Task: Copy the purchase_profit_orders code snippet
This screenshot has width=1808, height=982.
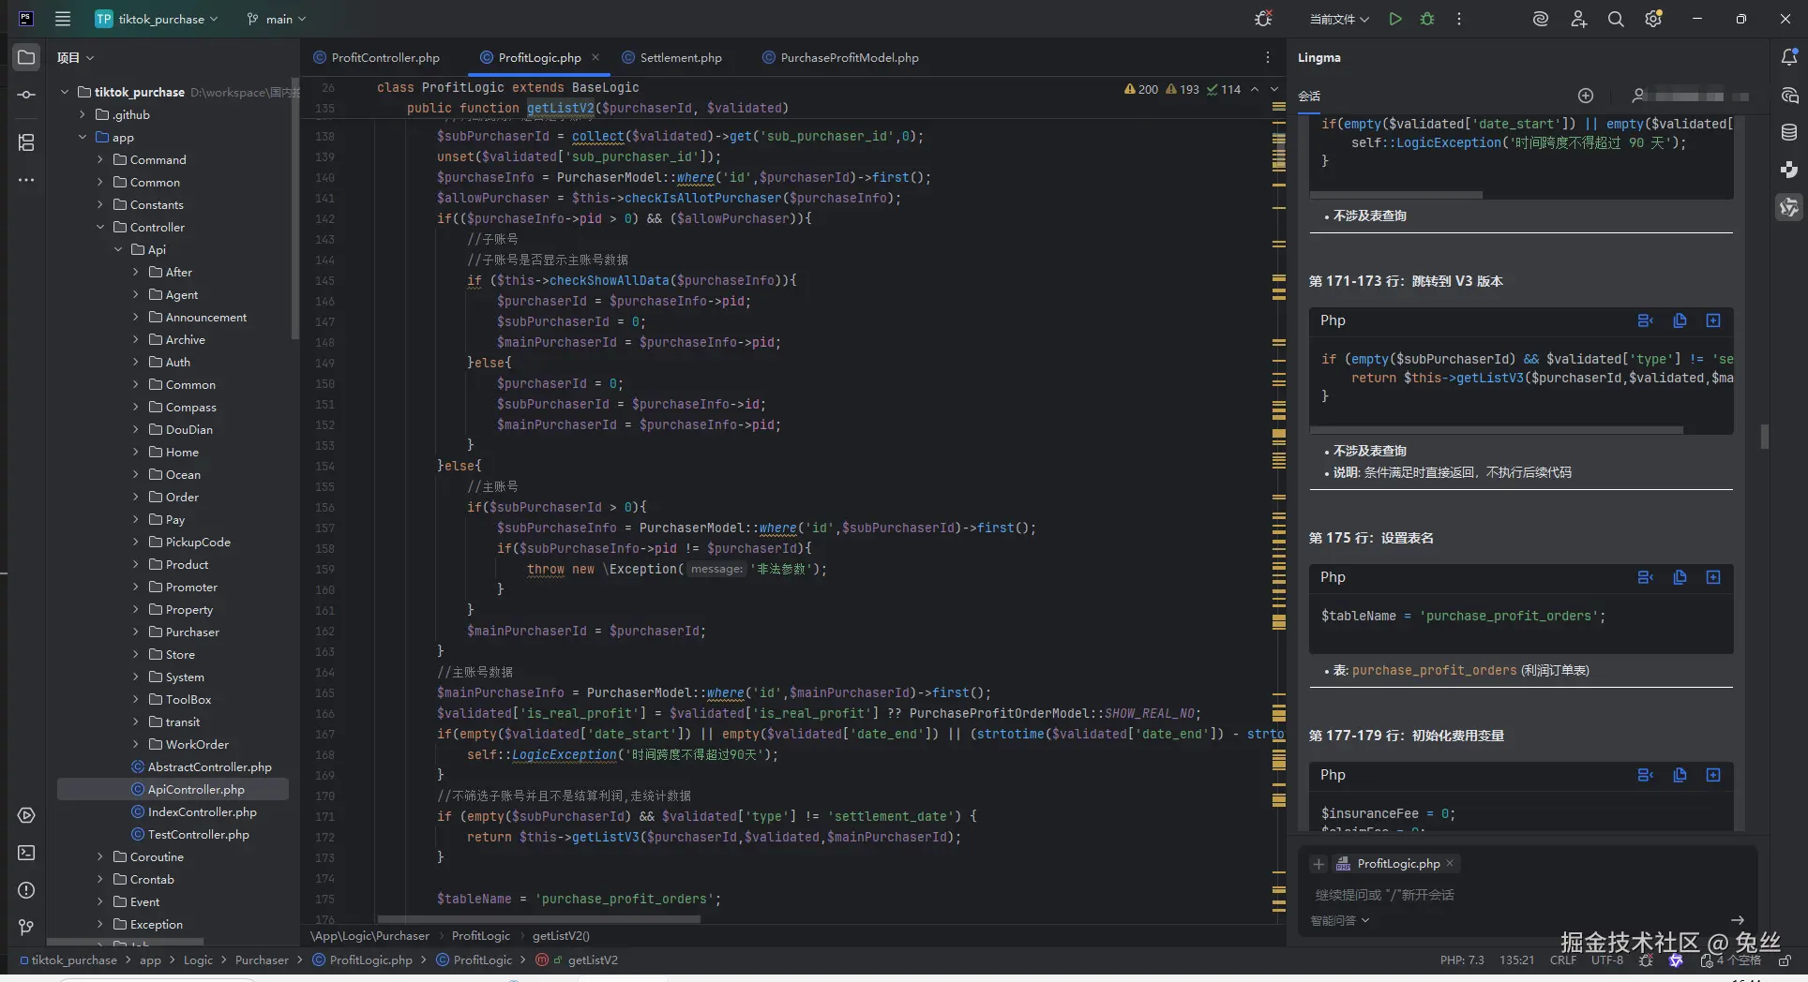Action: click(1680, 577)
